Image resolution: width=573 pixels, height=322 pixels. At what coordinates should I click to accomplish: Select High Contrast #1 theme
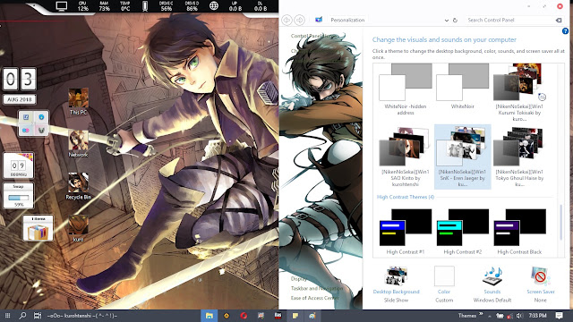click(x=406, y=232)
